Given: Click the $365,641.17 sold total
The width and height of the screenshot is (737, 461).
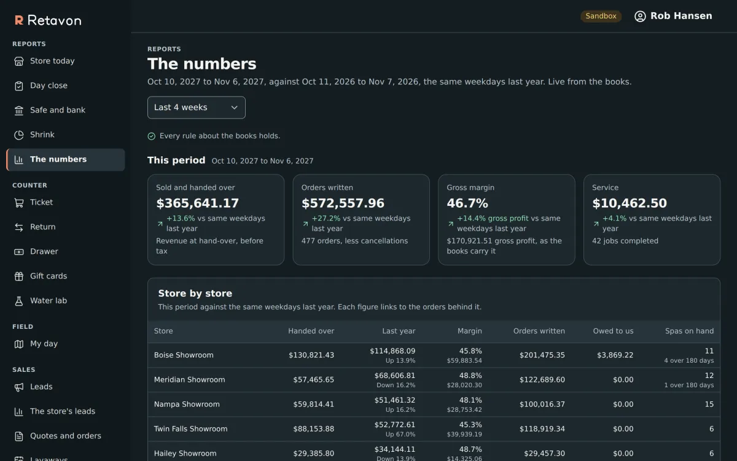Looking at the screenshot, I should coord(198,203).
